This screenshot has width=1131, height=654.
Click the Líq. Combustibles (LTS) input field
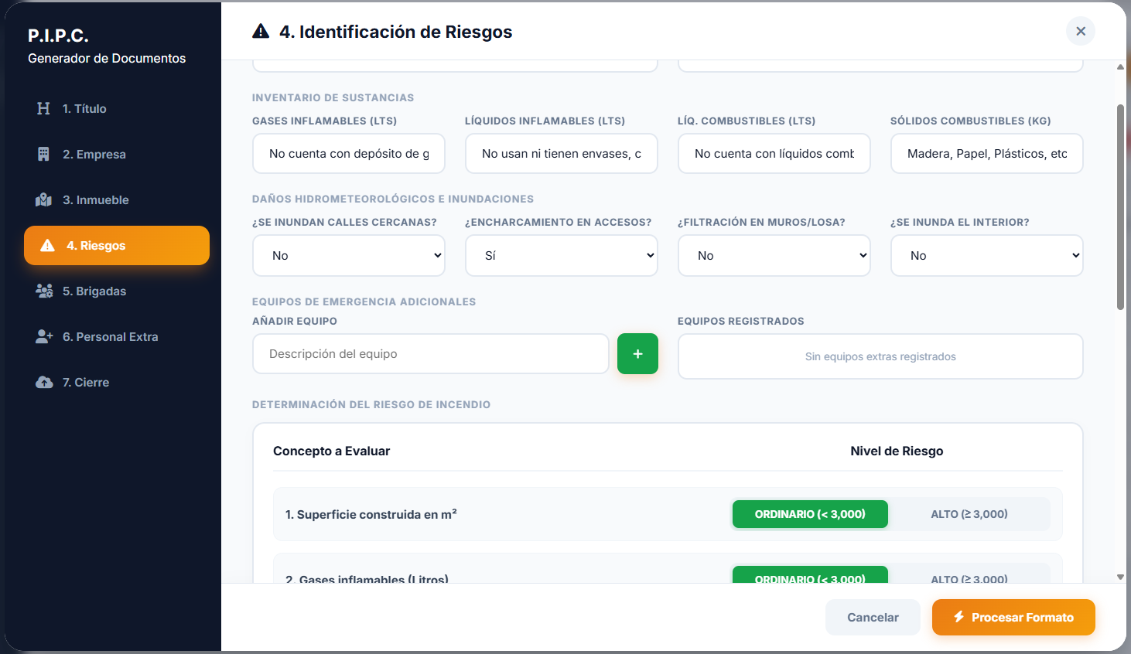pos(774,153)
